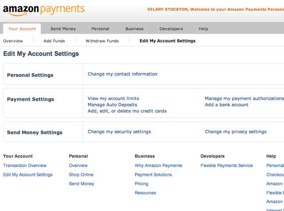Click the Shop Online footer link
This screenshot has width=284, height=211.
(81, 175)
